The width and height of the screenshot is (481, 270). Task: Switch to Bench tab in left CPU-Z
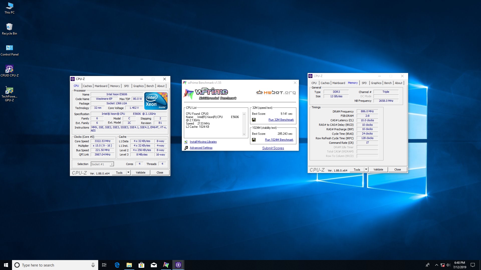pos(150,86)
